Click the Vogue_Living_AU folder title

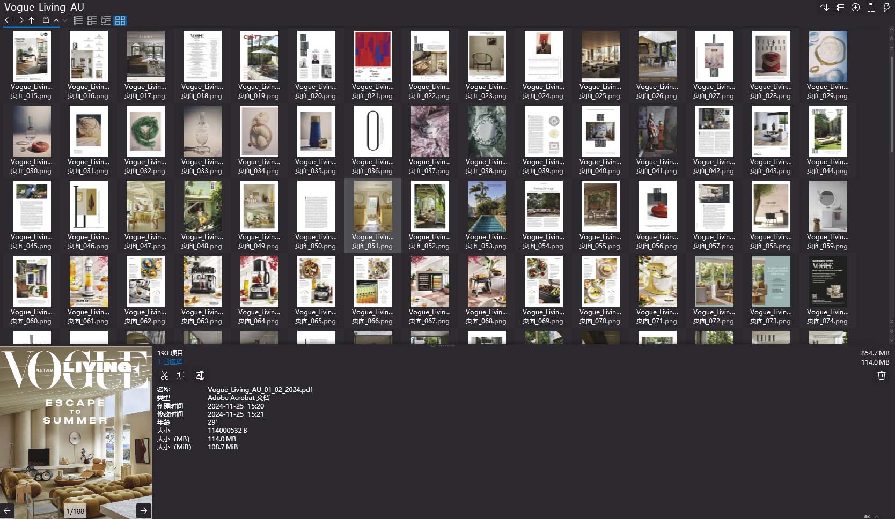point(44,7)
